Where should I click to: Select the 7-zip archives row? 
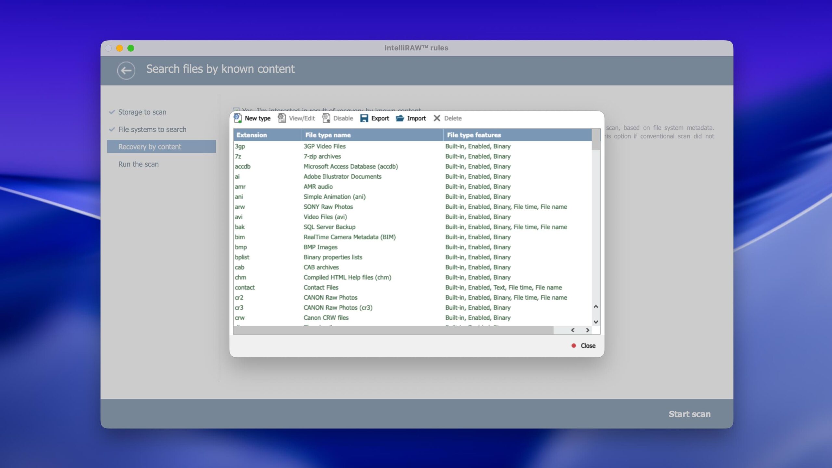(322, 156)
